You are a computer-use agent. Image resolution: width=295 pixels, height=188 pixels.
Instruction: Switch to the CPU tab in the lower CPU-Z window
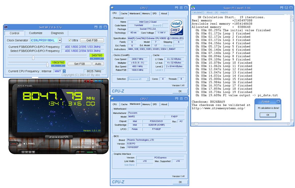click(x=115, y=104)
